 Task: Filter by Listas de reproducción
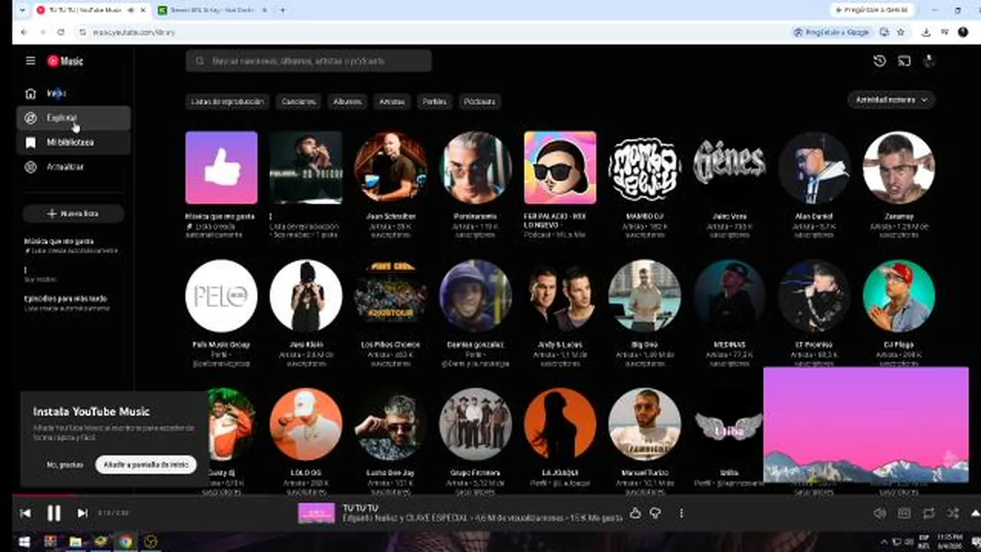(x=227, y=101)
